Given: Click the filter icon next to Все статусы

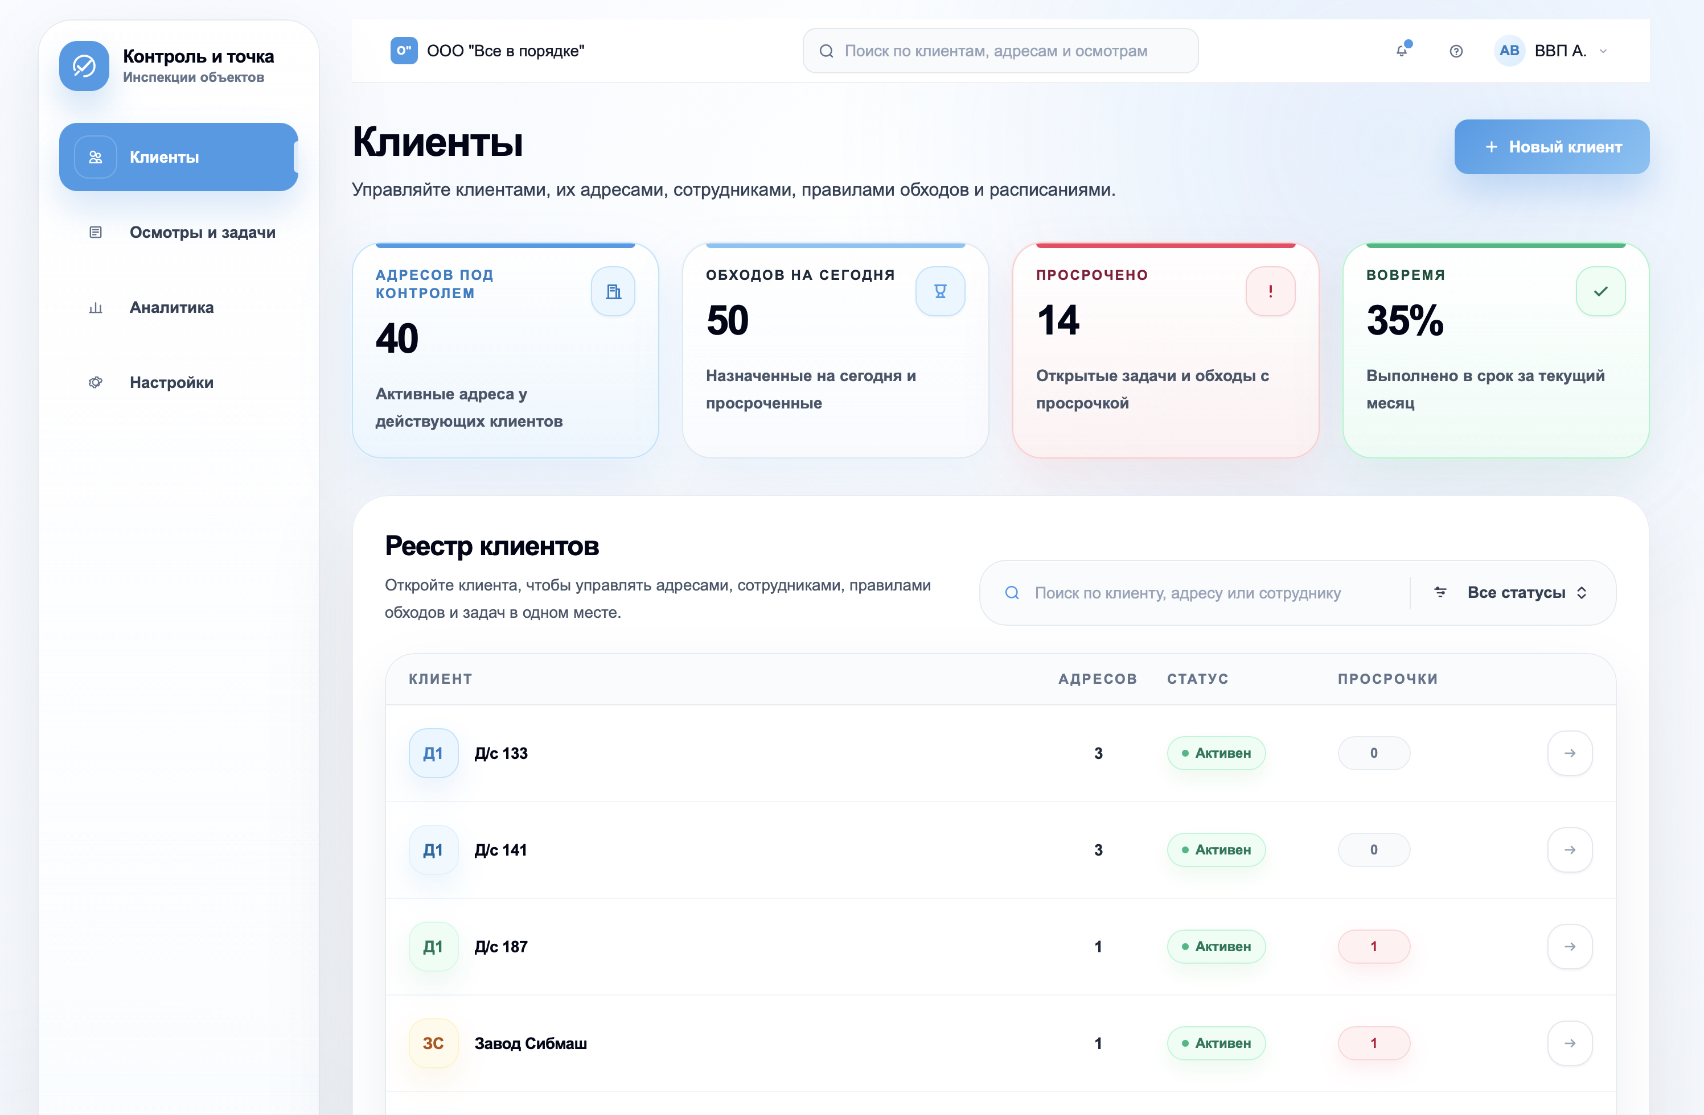Looking at the screenshot, I should click(1440, 592).
